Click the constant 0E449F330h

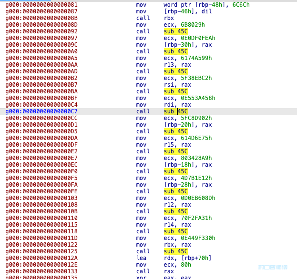pos(198,238)
